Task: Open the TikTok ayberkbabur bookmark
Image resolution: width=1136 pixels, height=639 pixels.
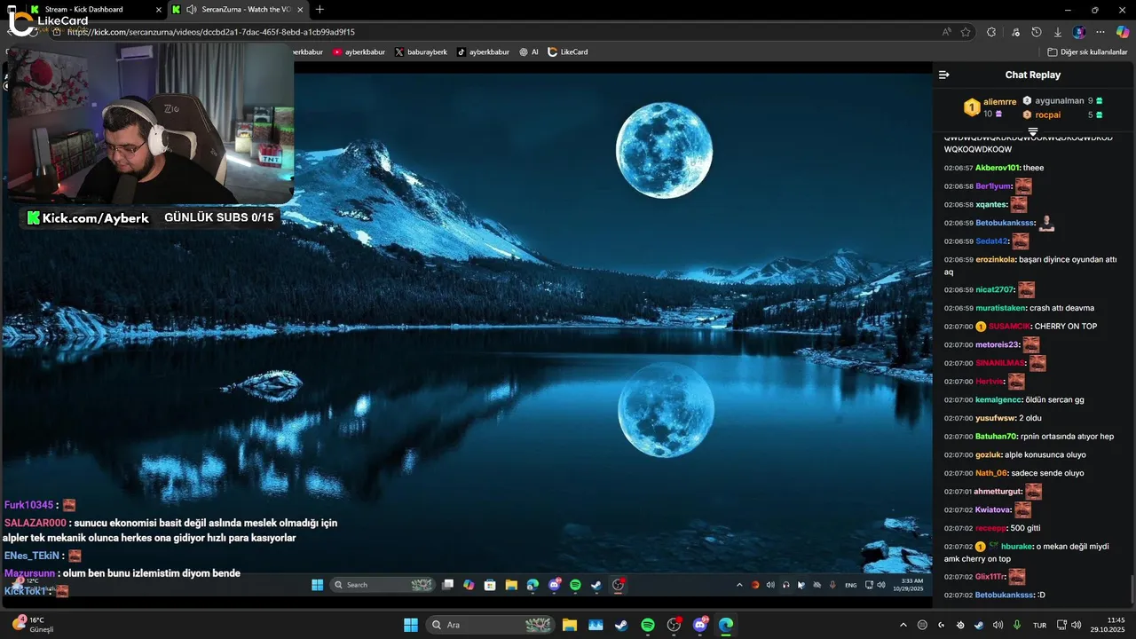Action: 483,51
